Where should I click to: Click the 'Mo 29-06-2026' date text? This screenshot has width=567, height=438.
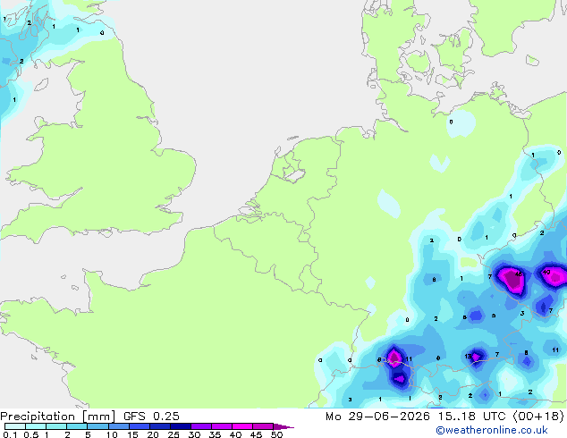click(377, 417)
